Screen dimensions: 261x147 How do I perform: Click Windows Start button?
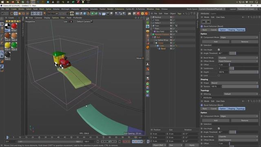tap(2, 2)
